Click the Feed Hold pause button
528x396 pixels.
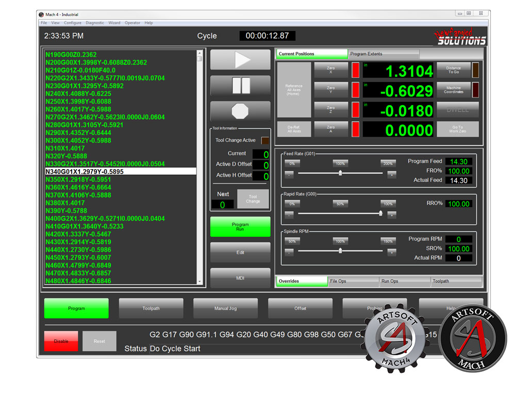(240, 86)
